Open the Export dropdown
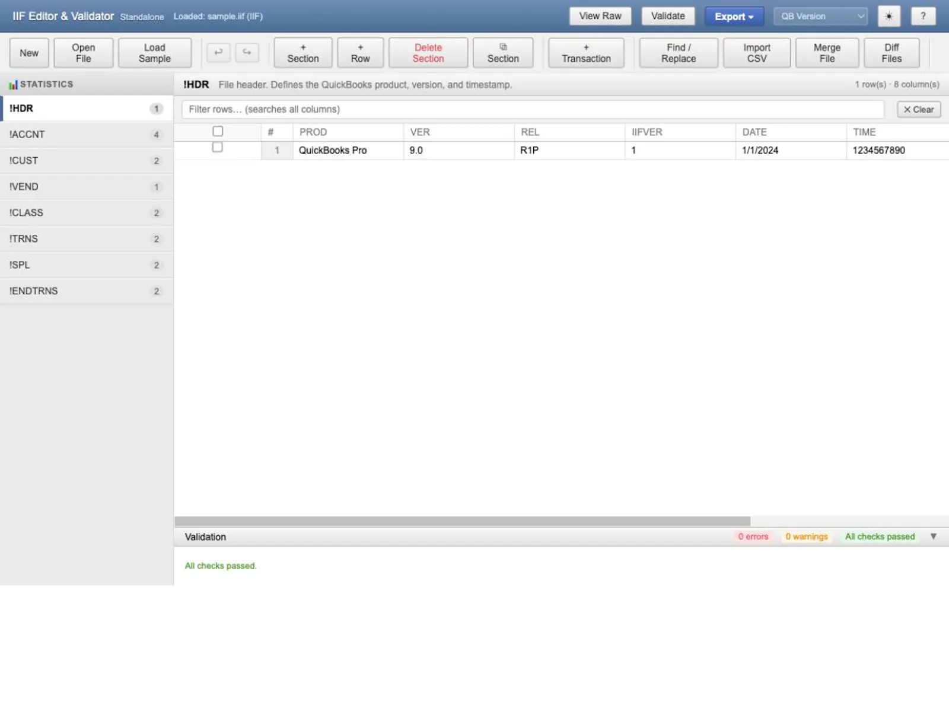Screen dimensions: 949x724 tap(734, 17)
